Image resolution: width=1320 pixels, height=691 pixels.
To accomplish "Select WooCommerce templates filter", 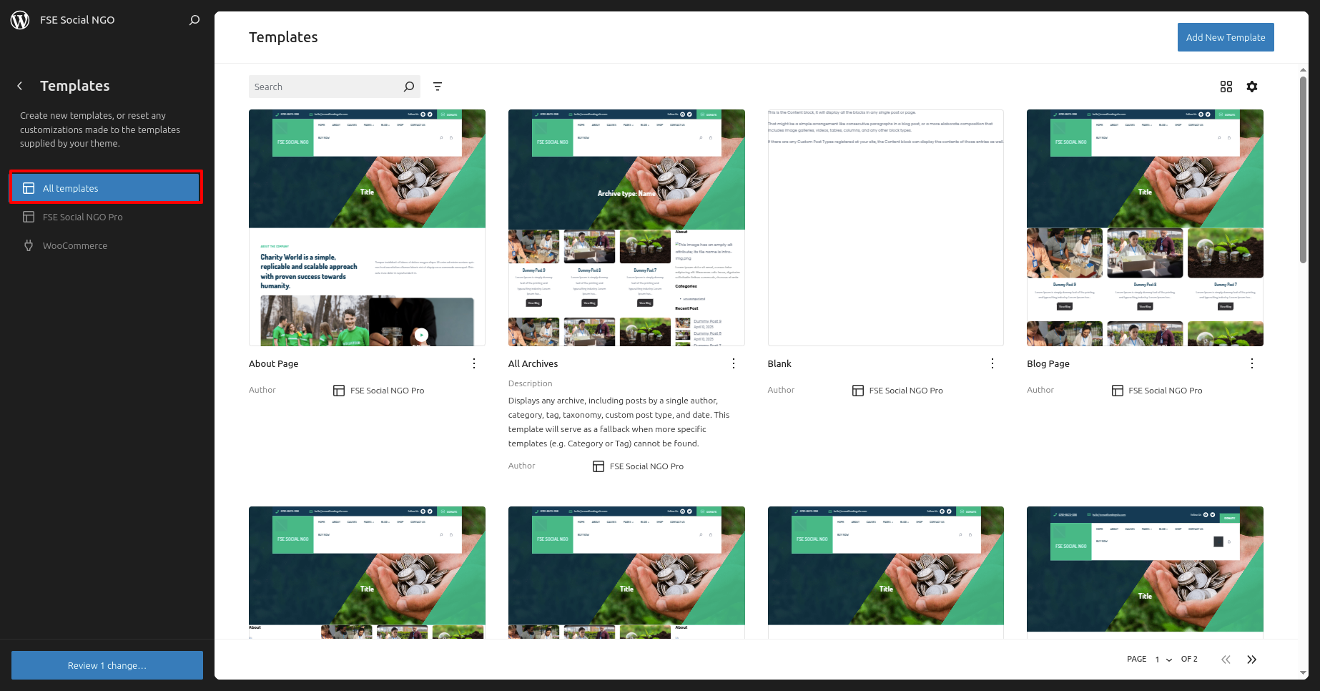I will click(106, 245).
